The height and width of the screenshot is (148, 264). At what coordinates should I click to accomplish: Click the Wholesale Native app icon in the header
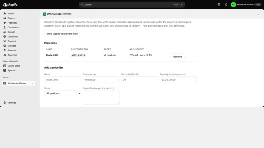(45, 14)
